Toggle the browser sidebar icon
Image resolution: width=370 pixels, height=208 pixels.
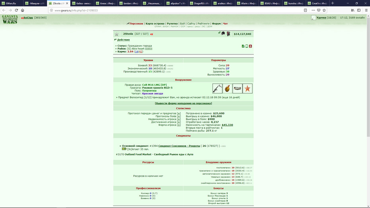pos(359,10)
